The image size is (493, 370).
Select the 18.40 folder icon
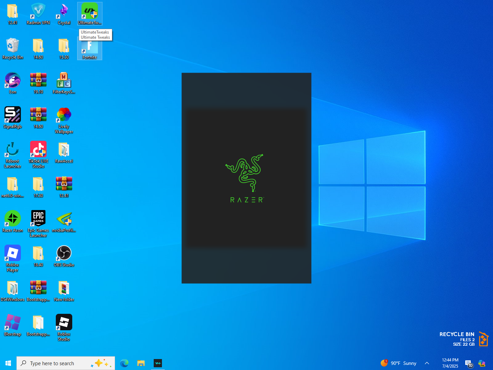pos(38,256)
